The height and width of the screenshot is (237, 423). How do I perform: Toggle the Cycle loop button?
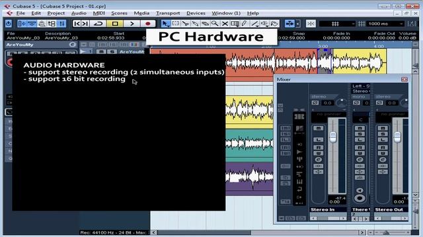(x=98, y=24)
